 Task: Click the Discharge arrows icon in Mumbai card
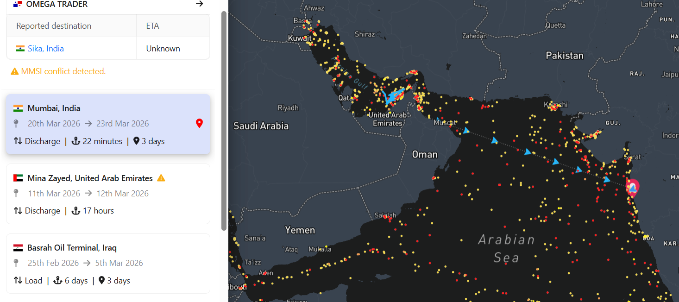coord(18,141)
